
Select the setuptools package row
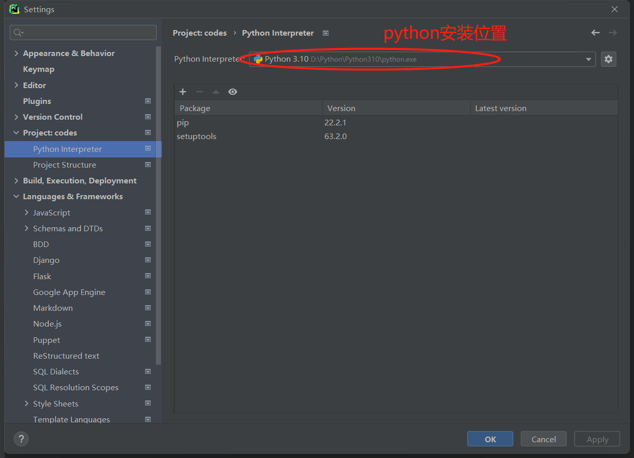coord(396,136)
